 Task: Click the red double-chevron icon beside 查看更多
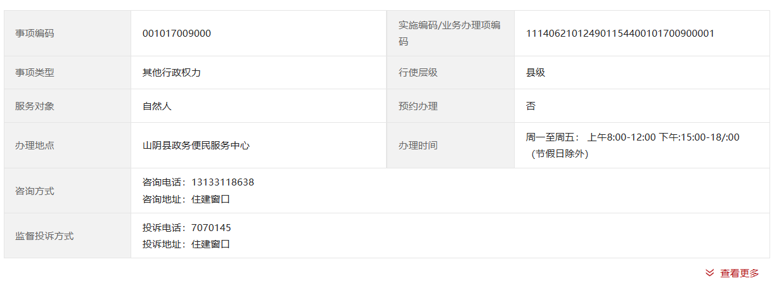[x=710, y=273]
